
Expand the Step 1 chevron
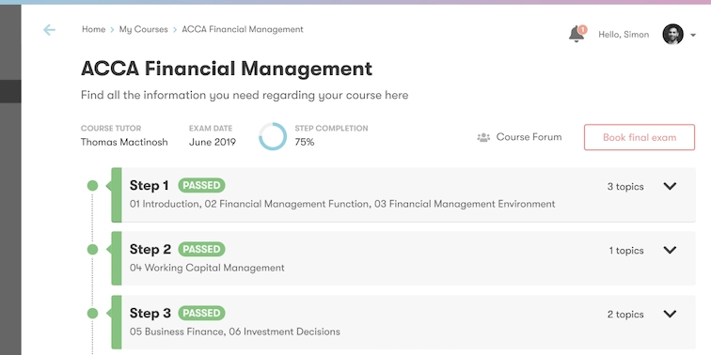tap(670, 186)
